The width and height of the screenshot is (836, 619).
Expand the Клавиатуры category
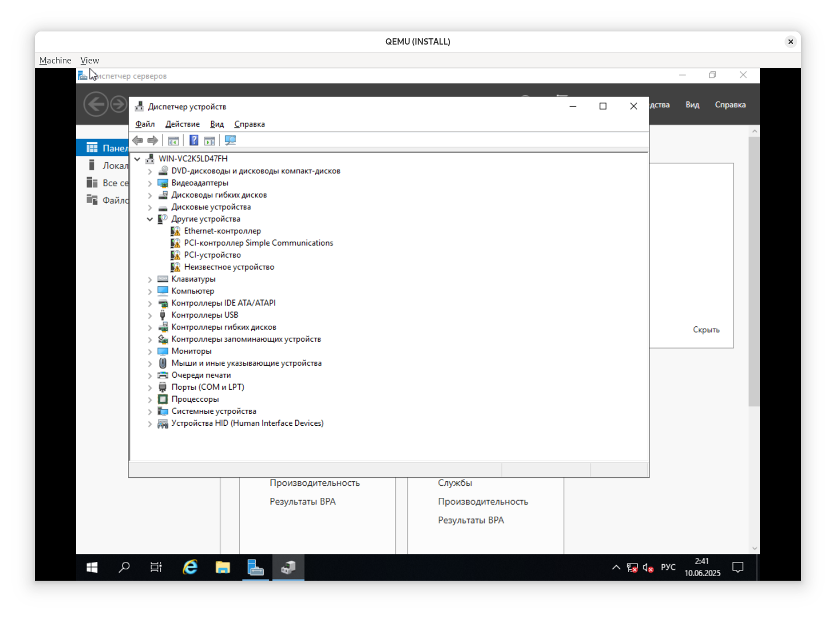[x=150, y=279]
